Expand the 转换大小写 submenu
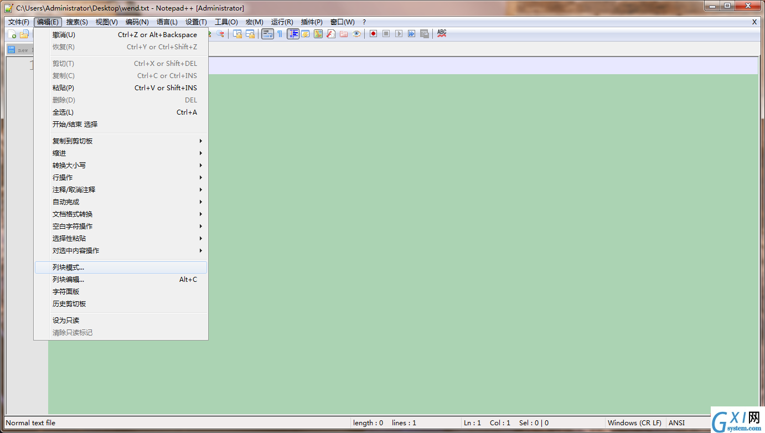The height and width of the screenshot is (433, 765). pyautogui.click(x=121, y=166)
